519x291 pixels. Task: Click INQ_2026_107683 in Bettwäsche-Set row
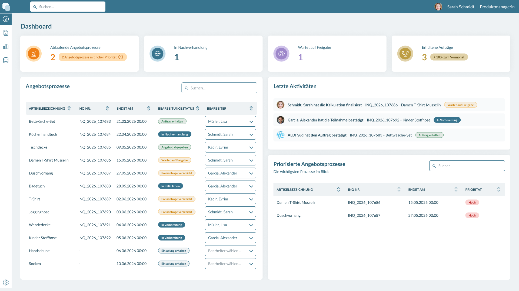coord(95,121)
